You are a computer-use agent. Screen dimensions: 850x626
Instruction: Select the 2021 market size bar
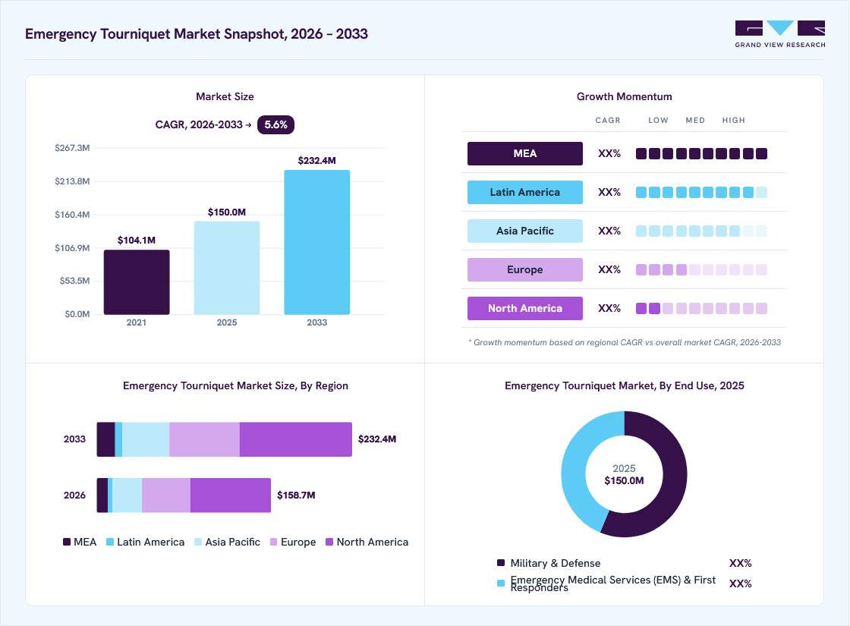[137, 282]
